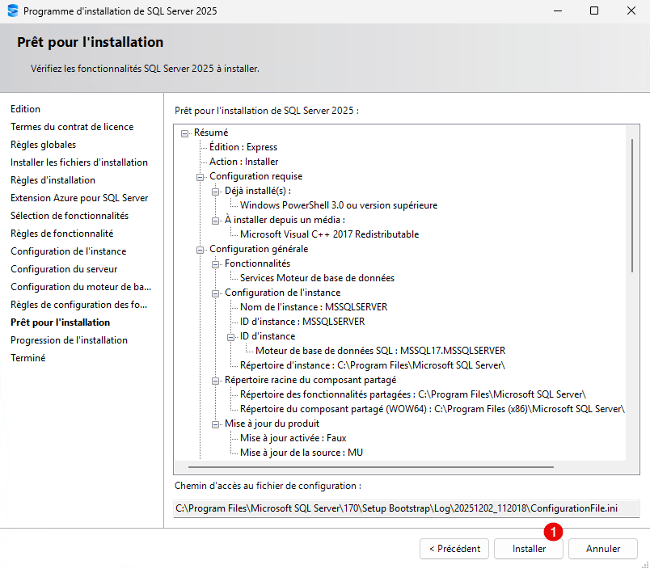Select Microsoft Visual C++ 2017 Redistributable
Image resolution: width=650 pixels, height=569 pixels.
coord(330,234)
